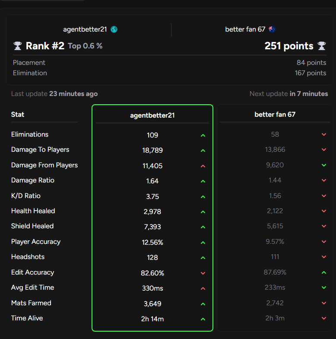Click the 13,866 damage value
The image size is (336, 339).
pos(275,150)
